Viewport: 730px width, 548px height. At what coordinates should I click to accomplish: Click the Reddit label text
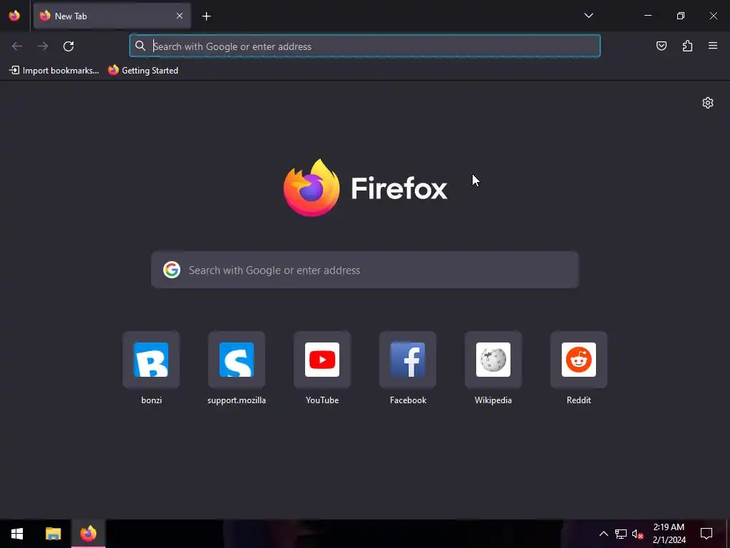pyautogui.click(x=579, y=400)
